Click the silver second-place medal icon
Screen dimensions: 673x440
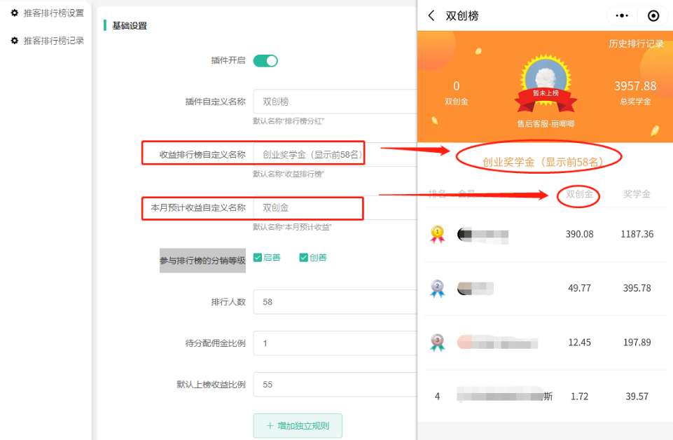point(437,288)
